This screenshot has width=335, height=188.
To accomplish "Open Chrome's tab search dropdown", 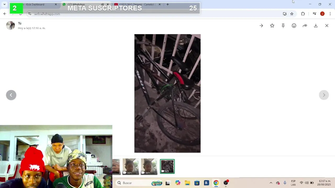I will pos(4,4).
